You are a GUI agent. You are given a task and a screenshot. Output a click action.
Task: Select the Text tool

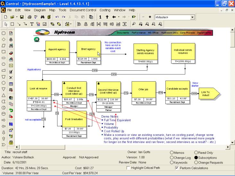(32, 24)
